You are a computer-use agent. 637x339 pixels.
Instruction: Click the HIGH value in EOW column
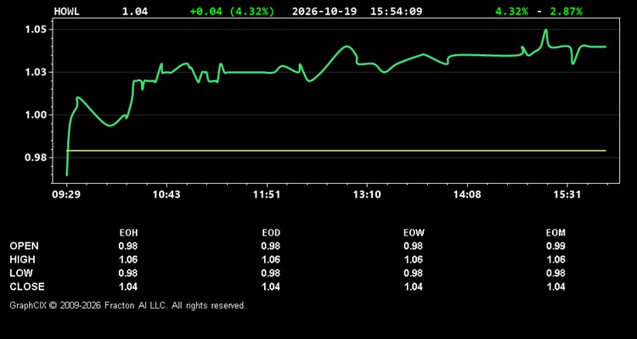[413, 259]
